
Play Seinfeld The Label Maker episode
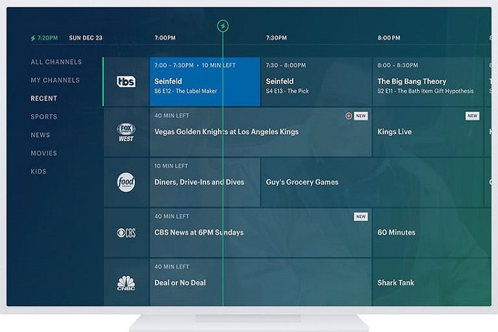click(x=205, y=82)
